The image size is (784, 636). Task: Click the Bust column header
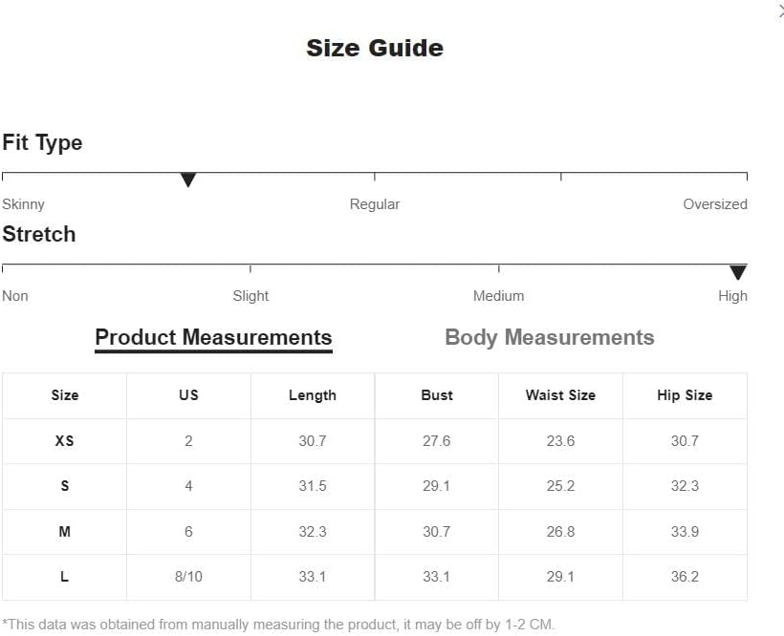[437, 395]
